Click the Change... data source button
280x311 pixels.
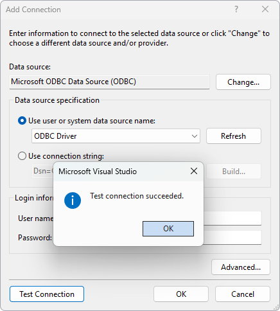pos(243,82)
